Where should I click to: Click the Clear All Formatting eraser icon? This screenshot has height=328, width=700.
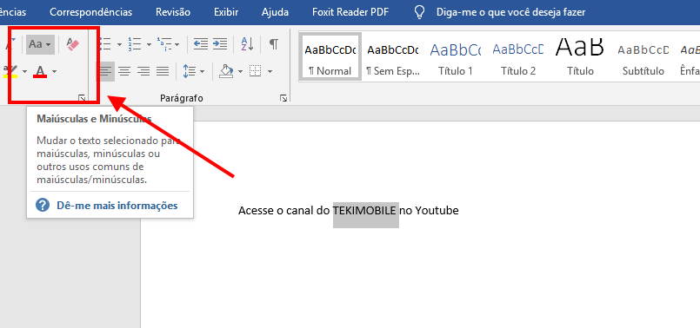click(73, 44)
